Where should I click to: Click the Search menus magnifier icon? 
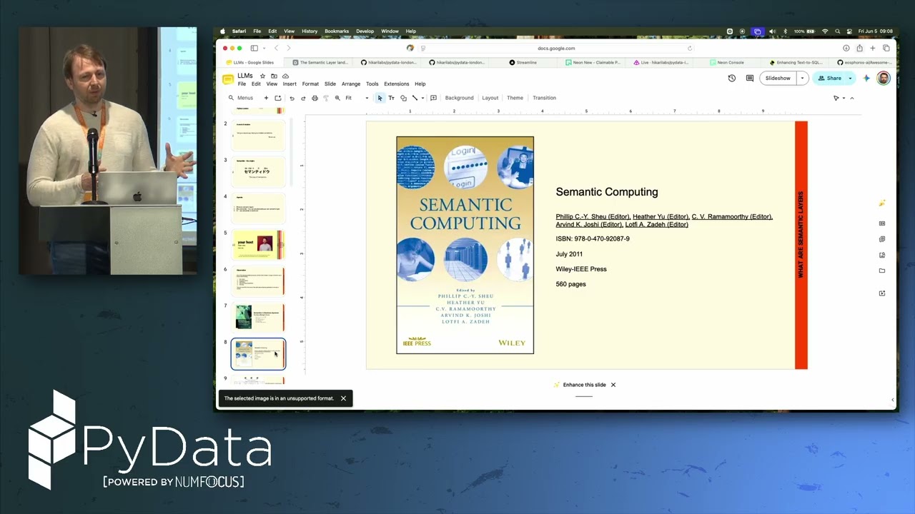tap(231, 98)
